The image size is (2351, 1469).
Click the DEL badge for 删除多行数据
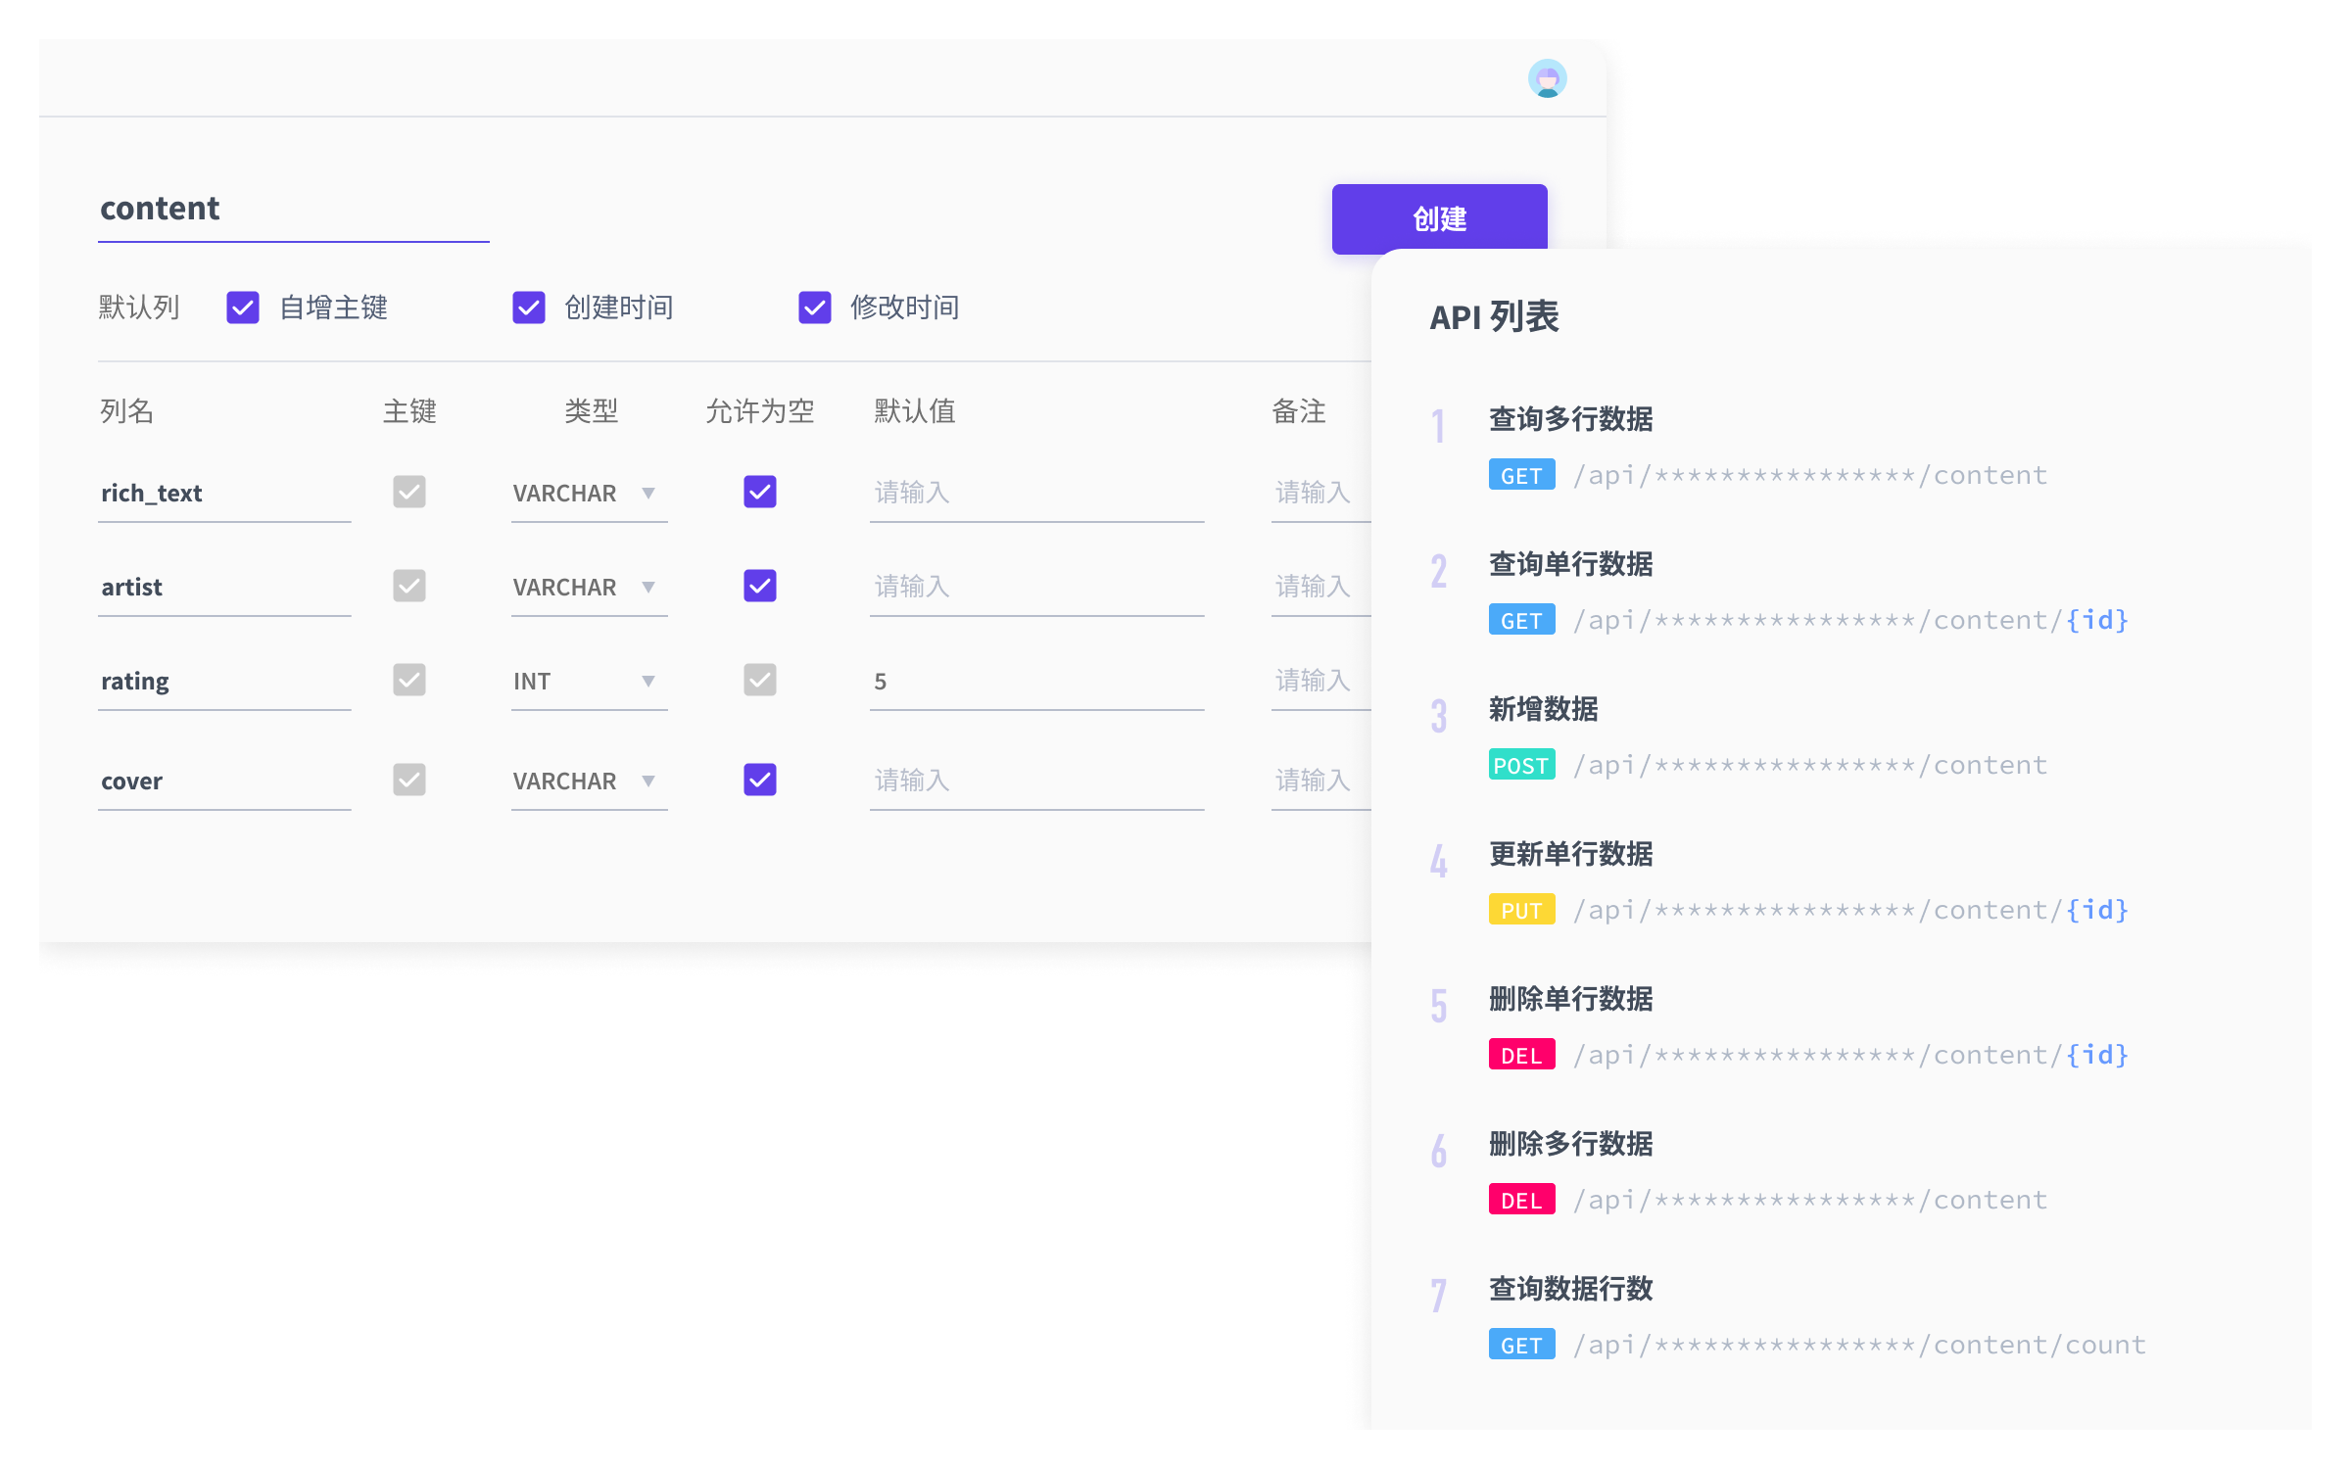click(x=1520, y=1200)
